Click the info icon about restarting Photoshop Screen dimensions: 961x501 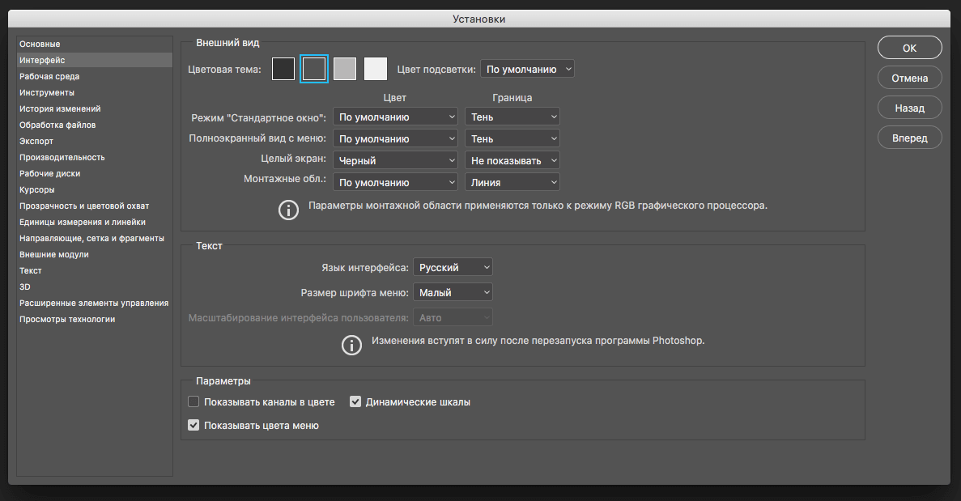point(351,346)
